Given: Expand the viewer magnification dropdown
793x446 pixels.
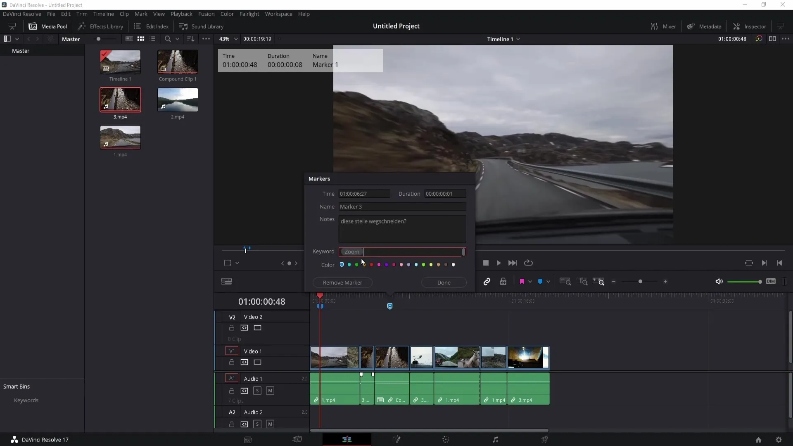Looking at the screenshot, I should point(235,39).
